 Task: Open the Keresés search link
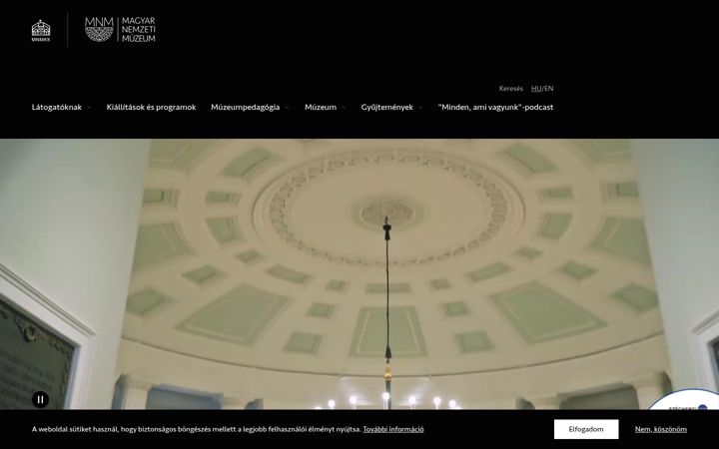coord(511,89)
